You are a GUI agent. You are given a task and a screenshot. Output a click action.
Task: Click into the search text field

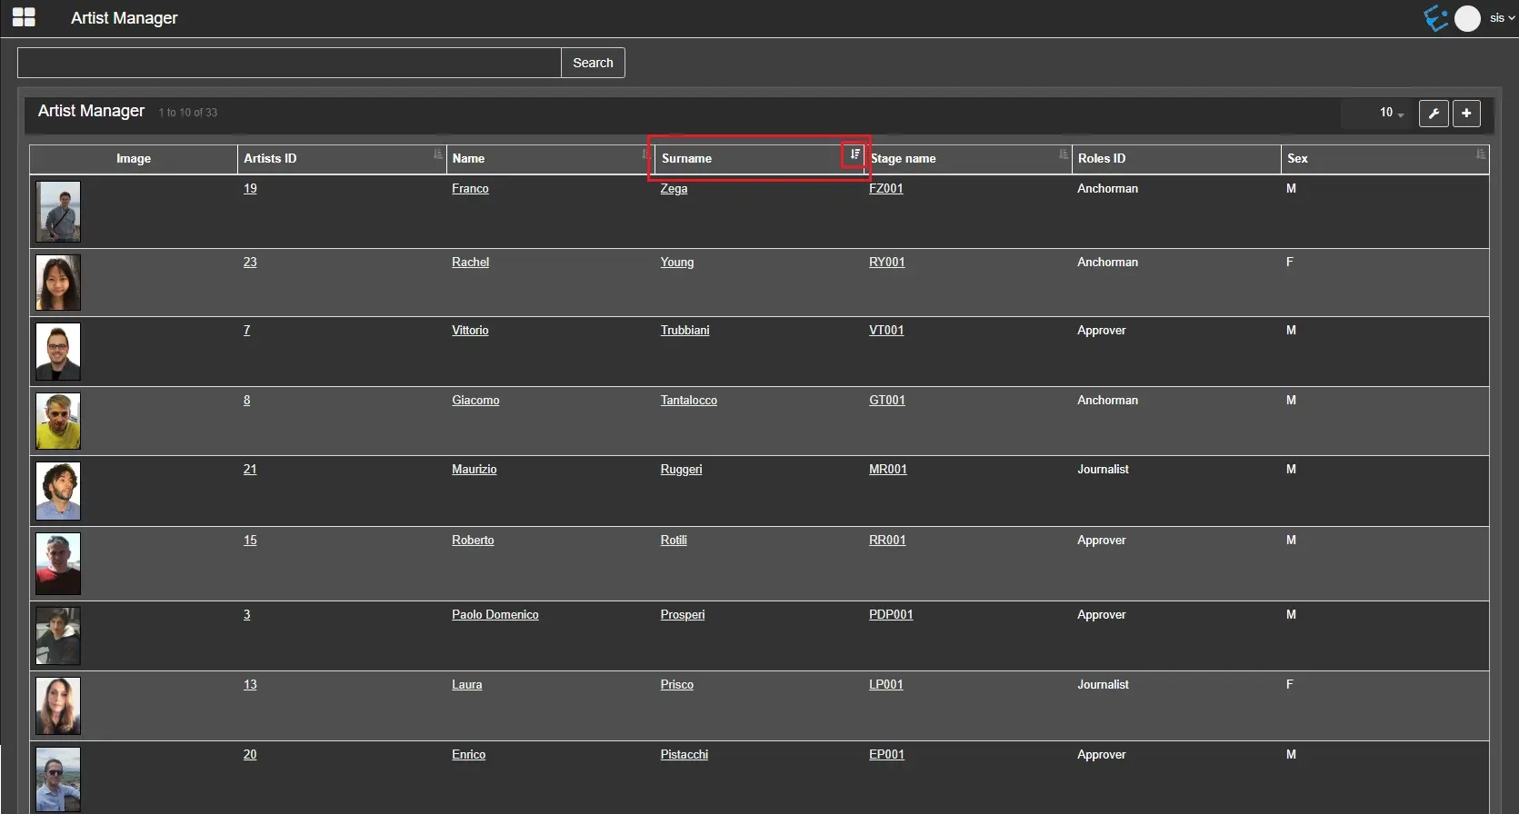pyautogui.click(x=289, y=63)
